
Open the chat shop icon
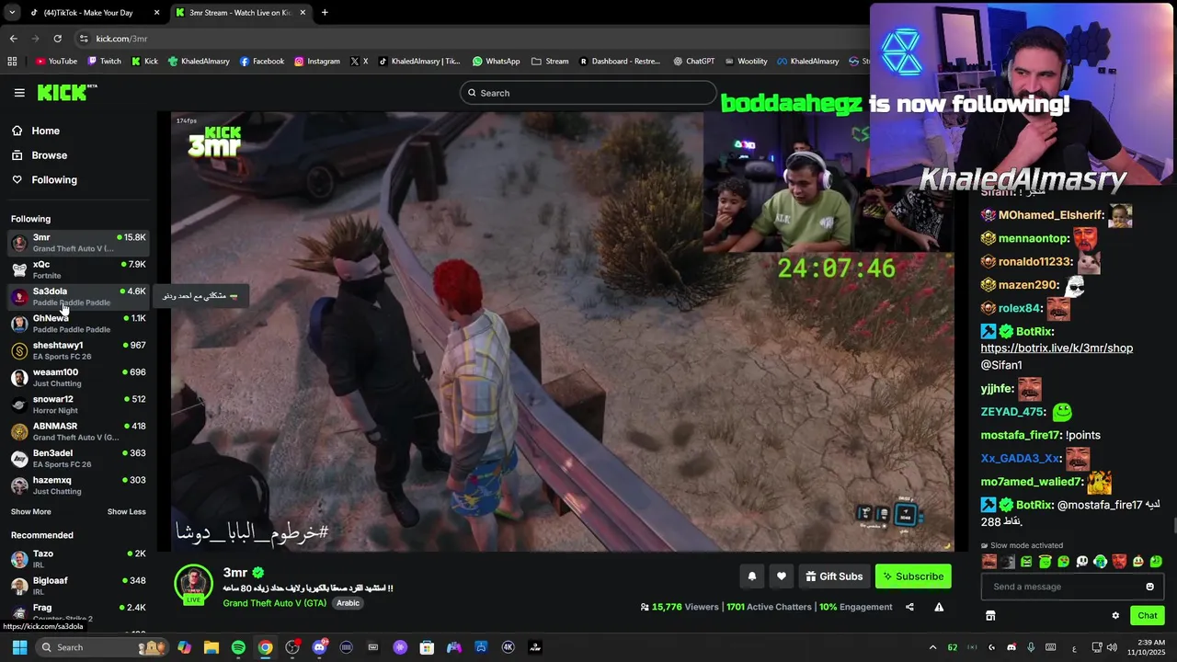click(x=990, y=616)
